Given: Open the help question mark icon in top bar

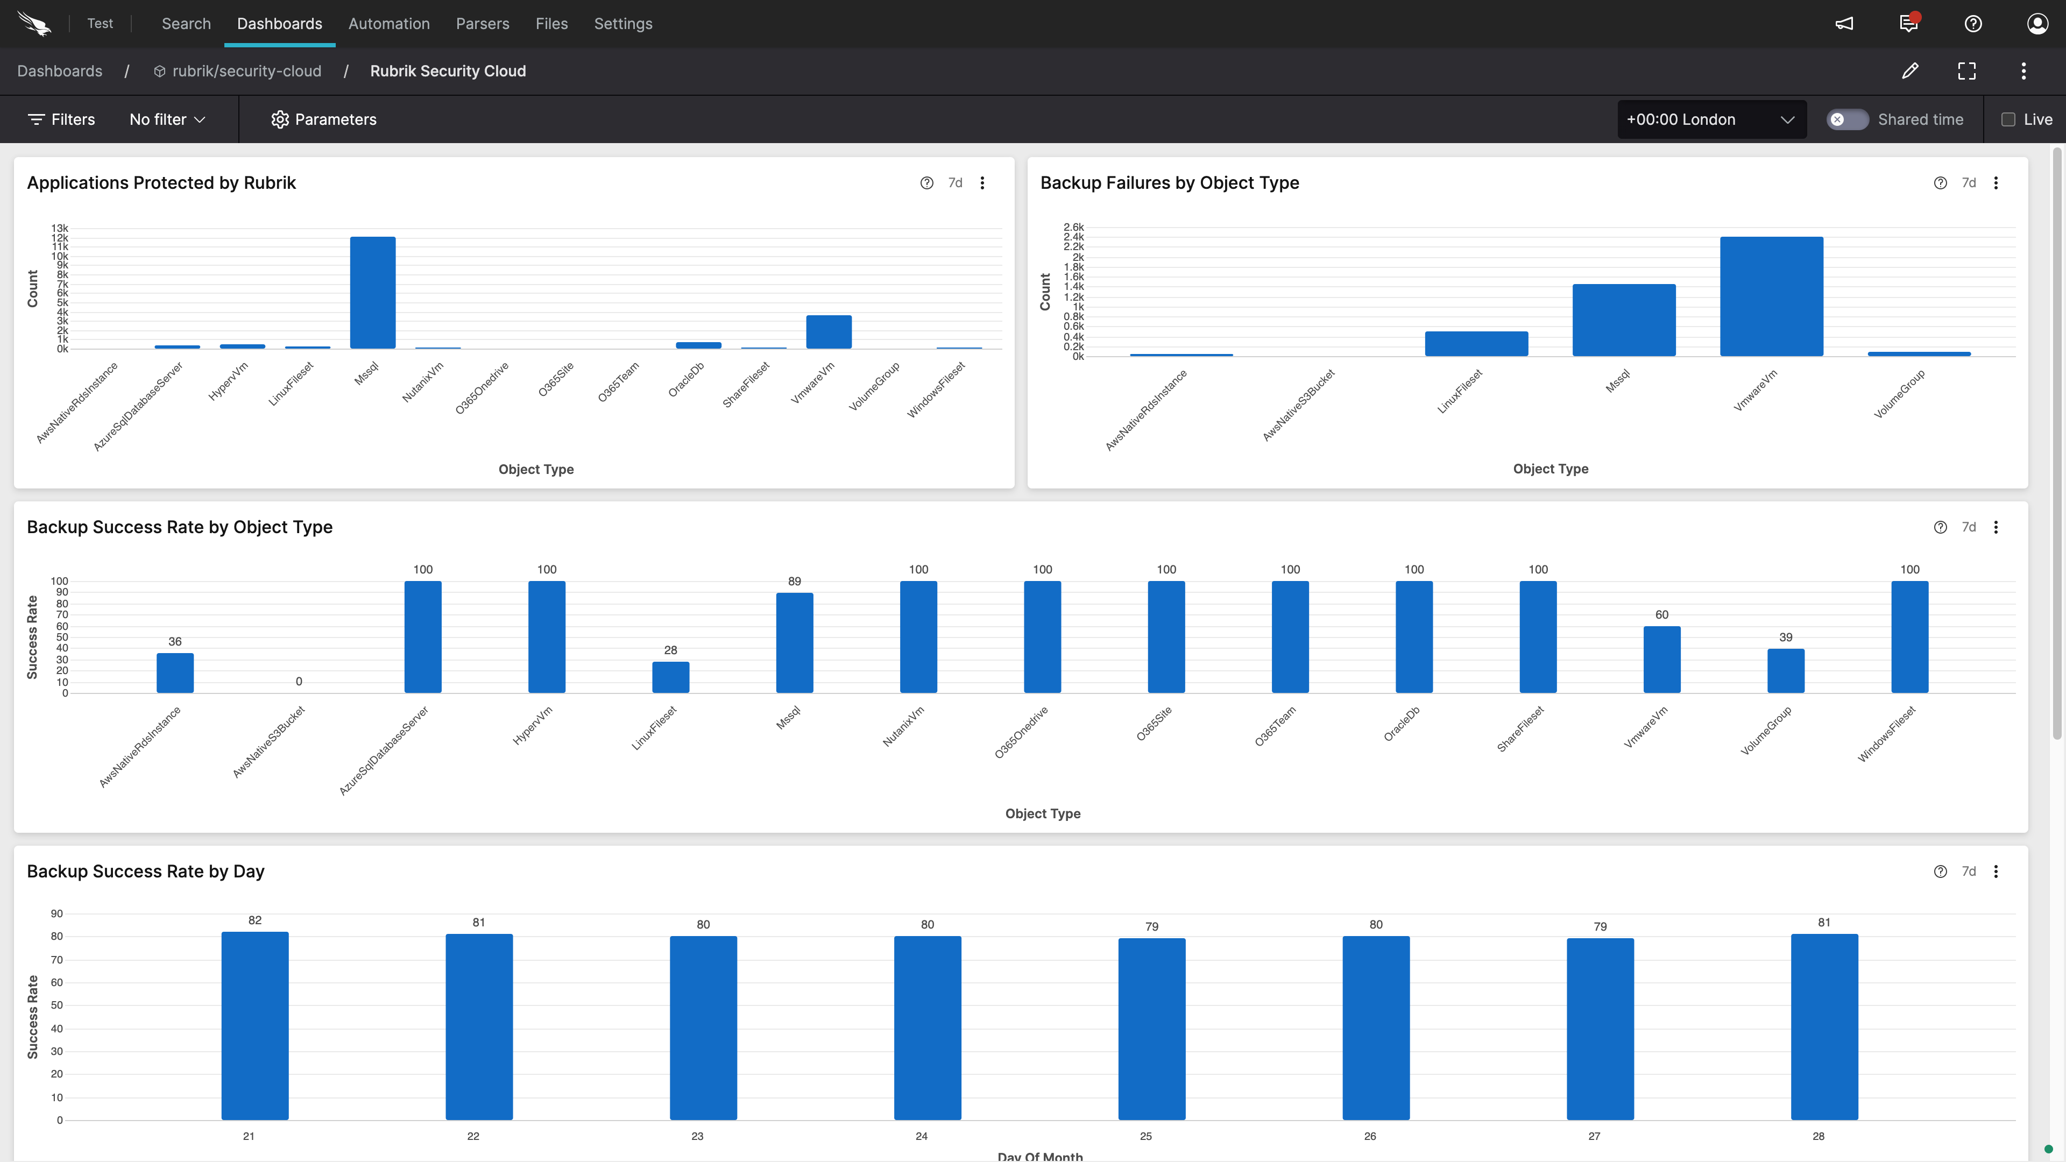Looking at the screenshot, I should coord(1973,24).
